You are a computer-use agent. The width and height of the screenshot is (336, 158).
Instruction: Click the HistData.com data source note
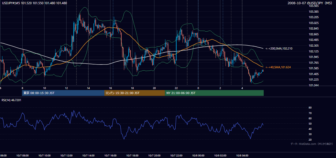[312, 144]
